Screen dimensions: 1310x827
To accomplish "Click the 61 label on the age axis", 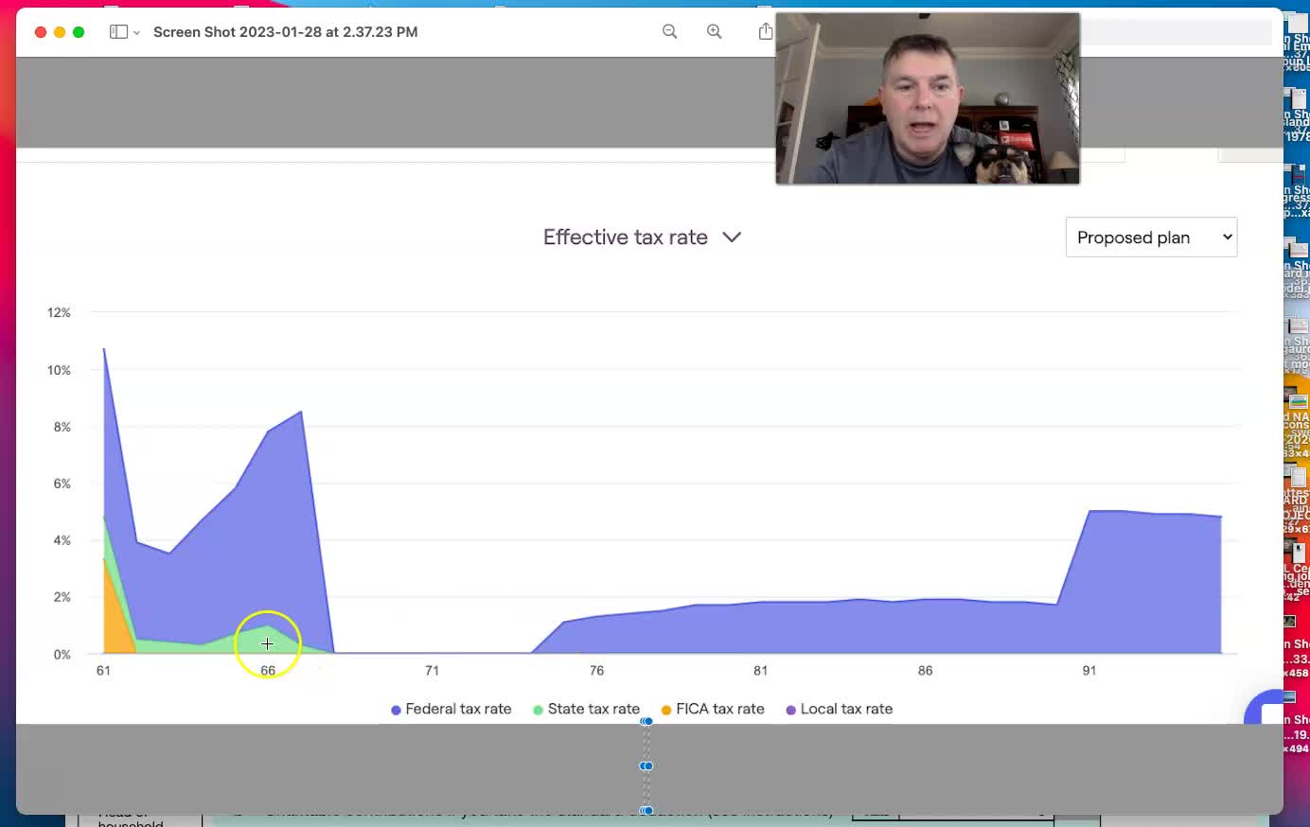I will (x=103, y=670).
